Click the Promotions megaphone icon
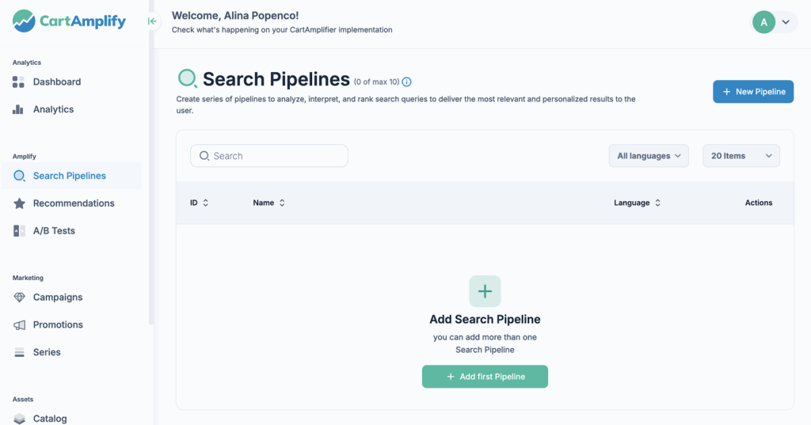The image size is (811, 425). (x=19, y=325)
